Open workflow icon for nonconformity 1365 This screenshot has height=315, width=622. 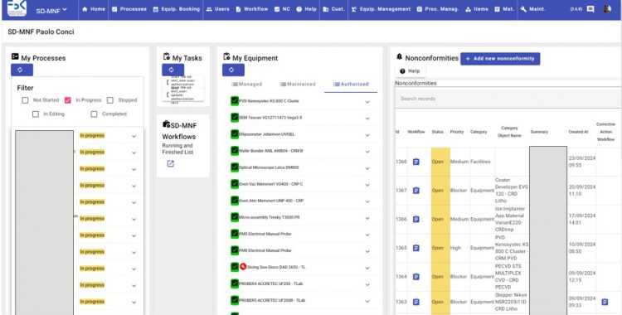coord(415,248)
